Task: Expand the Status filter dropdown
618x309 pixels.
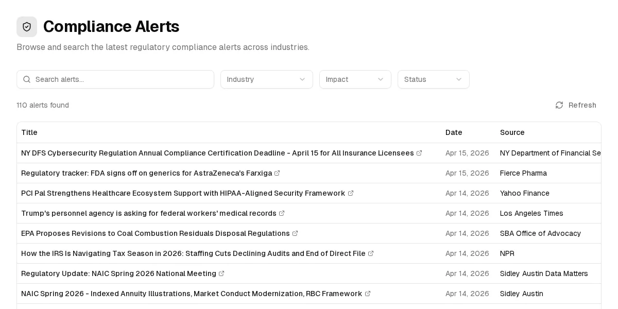Action: [434, 79]
